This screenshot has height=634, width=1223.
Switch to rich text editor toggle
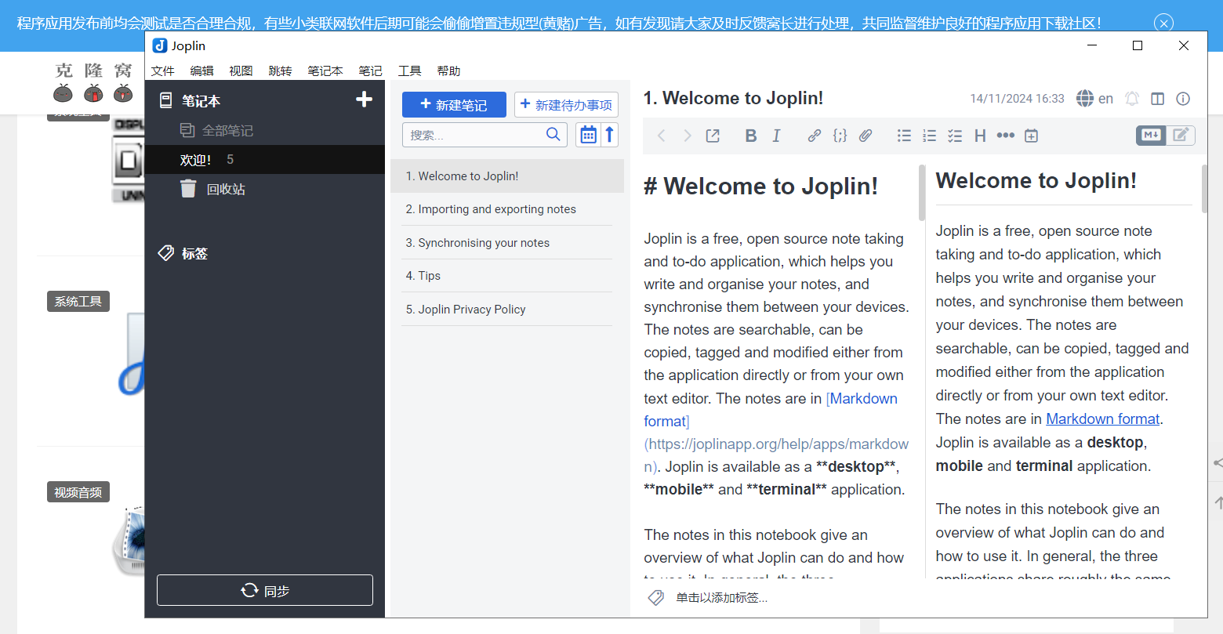click(1181, 135)
